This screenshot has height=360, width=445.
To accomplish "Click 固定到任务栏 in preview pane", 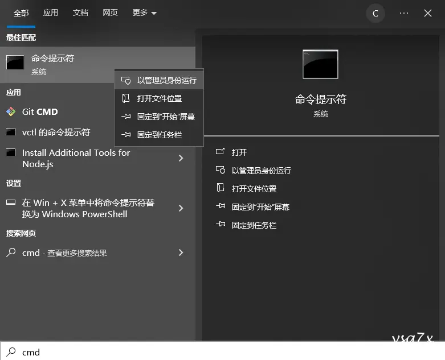I will [x=254, y=225].
